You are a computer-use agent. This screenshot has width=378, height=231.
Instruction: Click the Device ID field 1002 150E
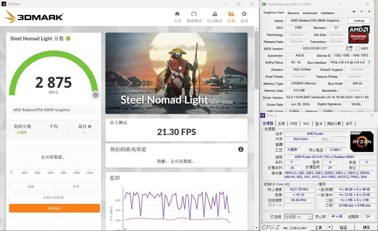351,55
